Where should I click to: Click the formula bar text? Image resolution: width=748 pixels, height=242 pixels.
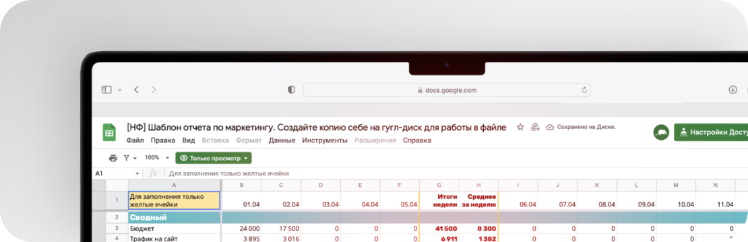click(x=229, y=173)
